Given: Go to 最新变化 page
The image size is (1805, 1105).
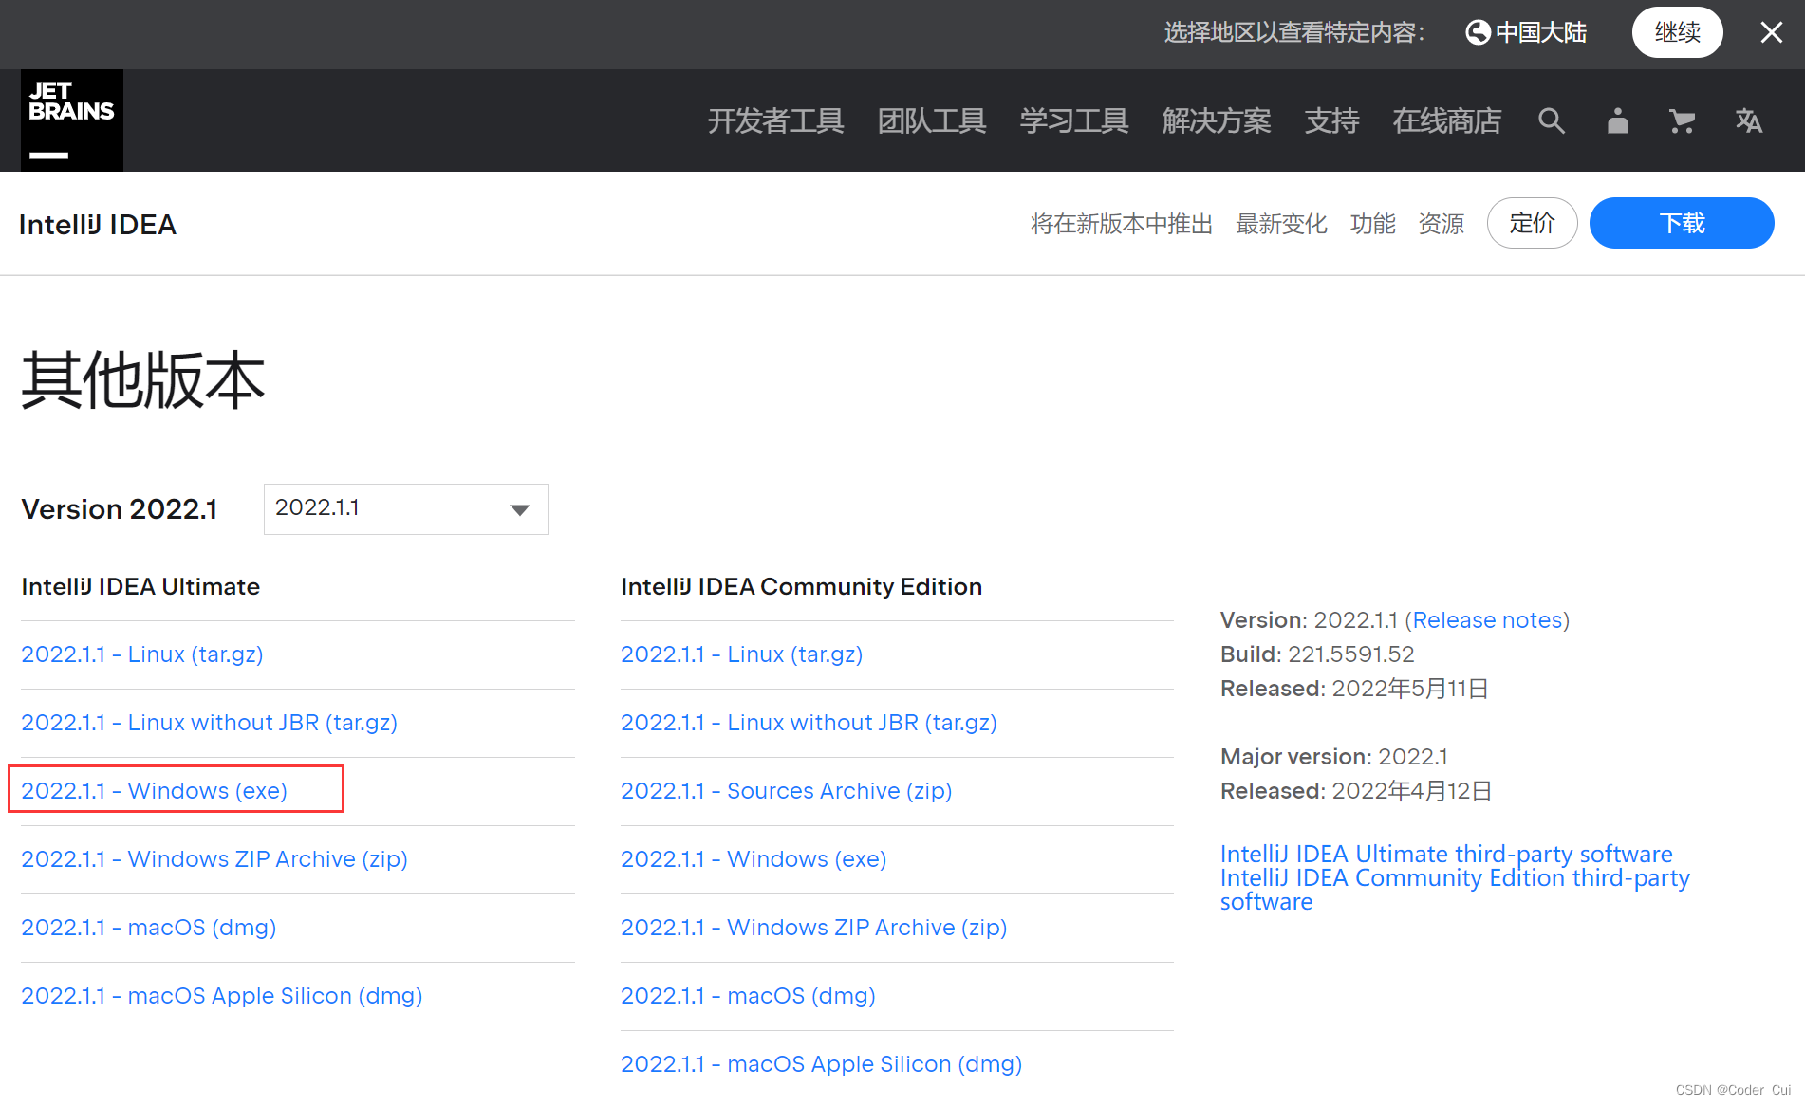Looking at the screenshot, I should point(1281,224).
